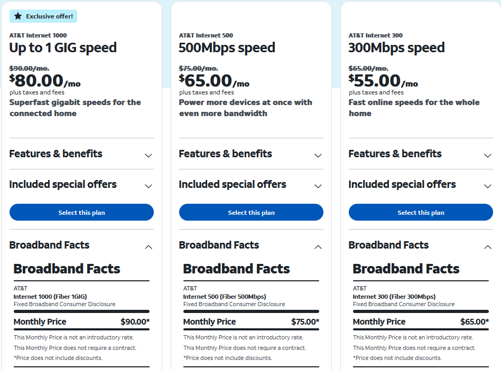Collapse Broadband Facts chevron for Internet 500
Screen dimensions: 501x370
pyautogui.click(x=318, y=247)
